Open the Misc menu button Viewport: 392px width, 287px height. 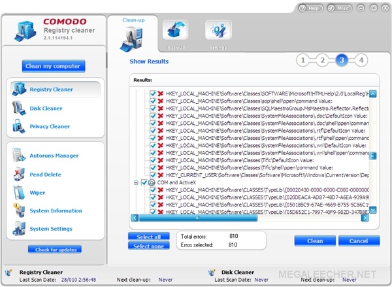(340, 8)
